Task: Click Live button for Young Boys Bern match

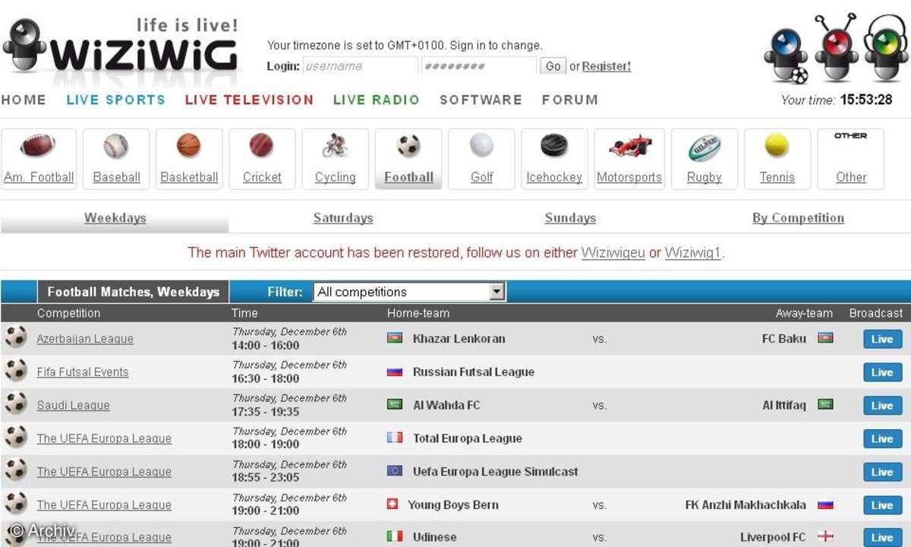Action: click(882, 505)
